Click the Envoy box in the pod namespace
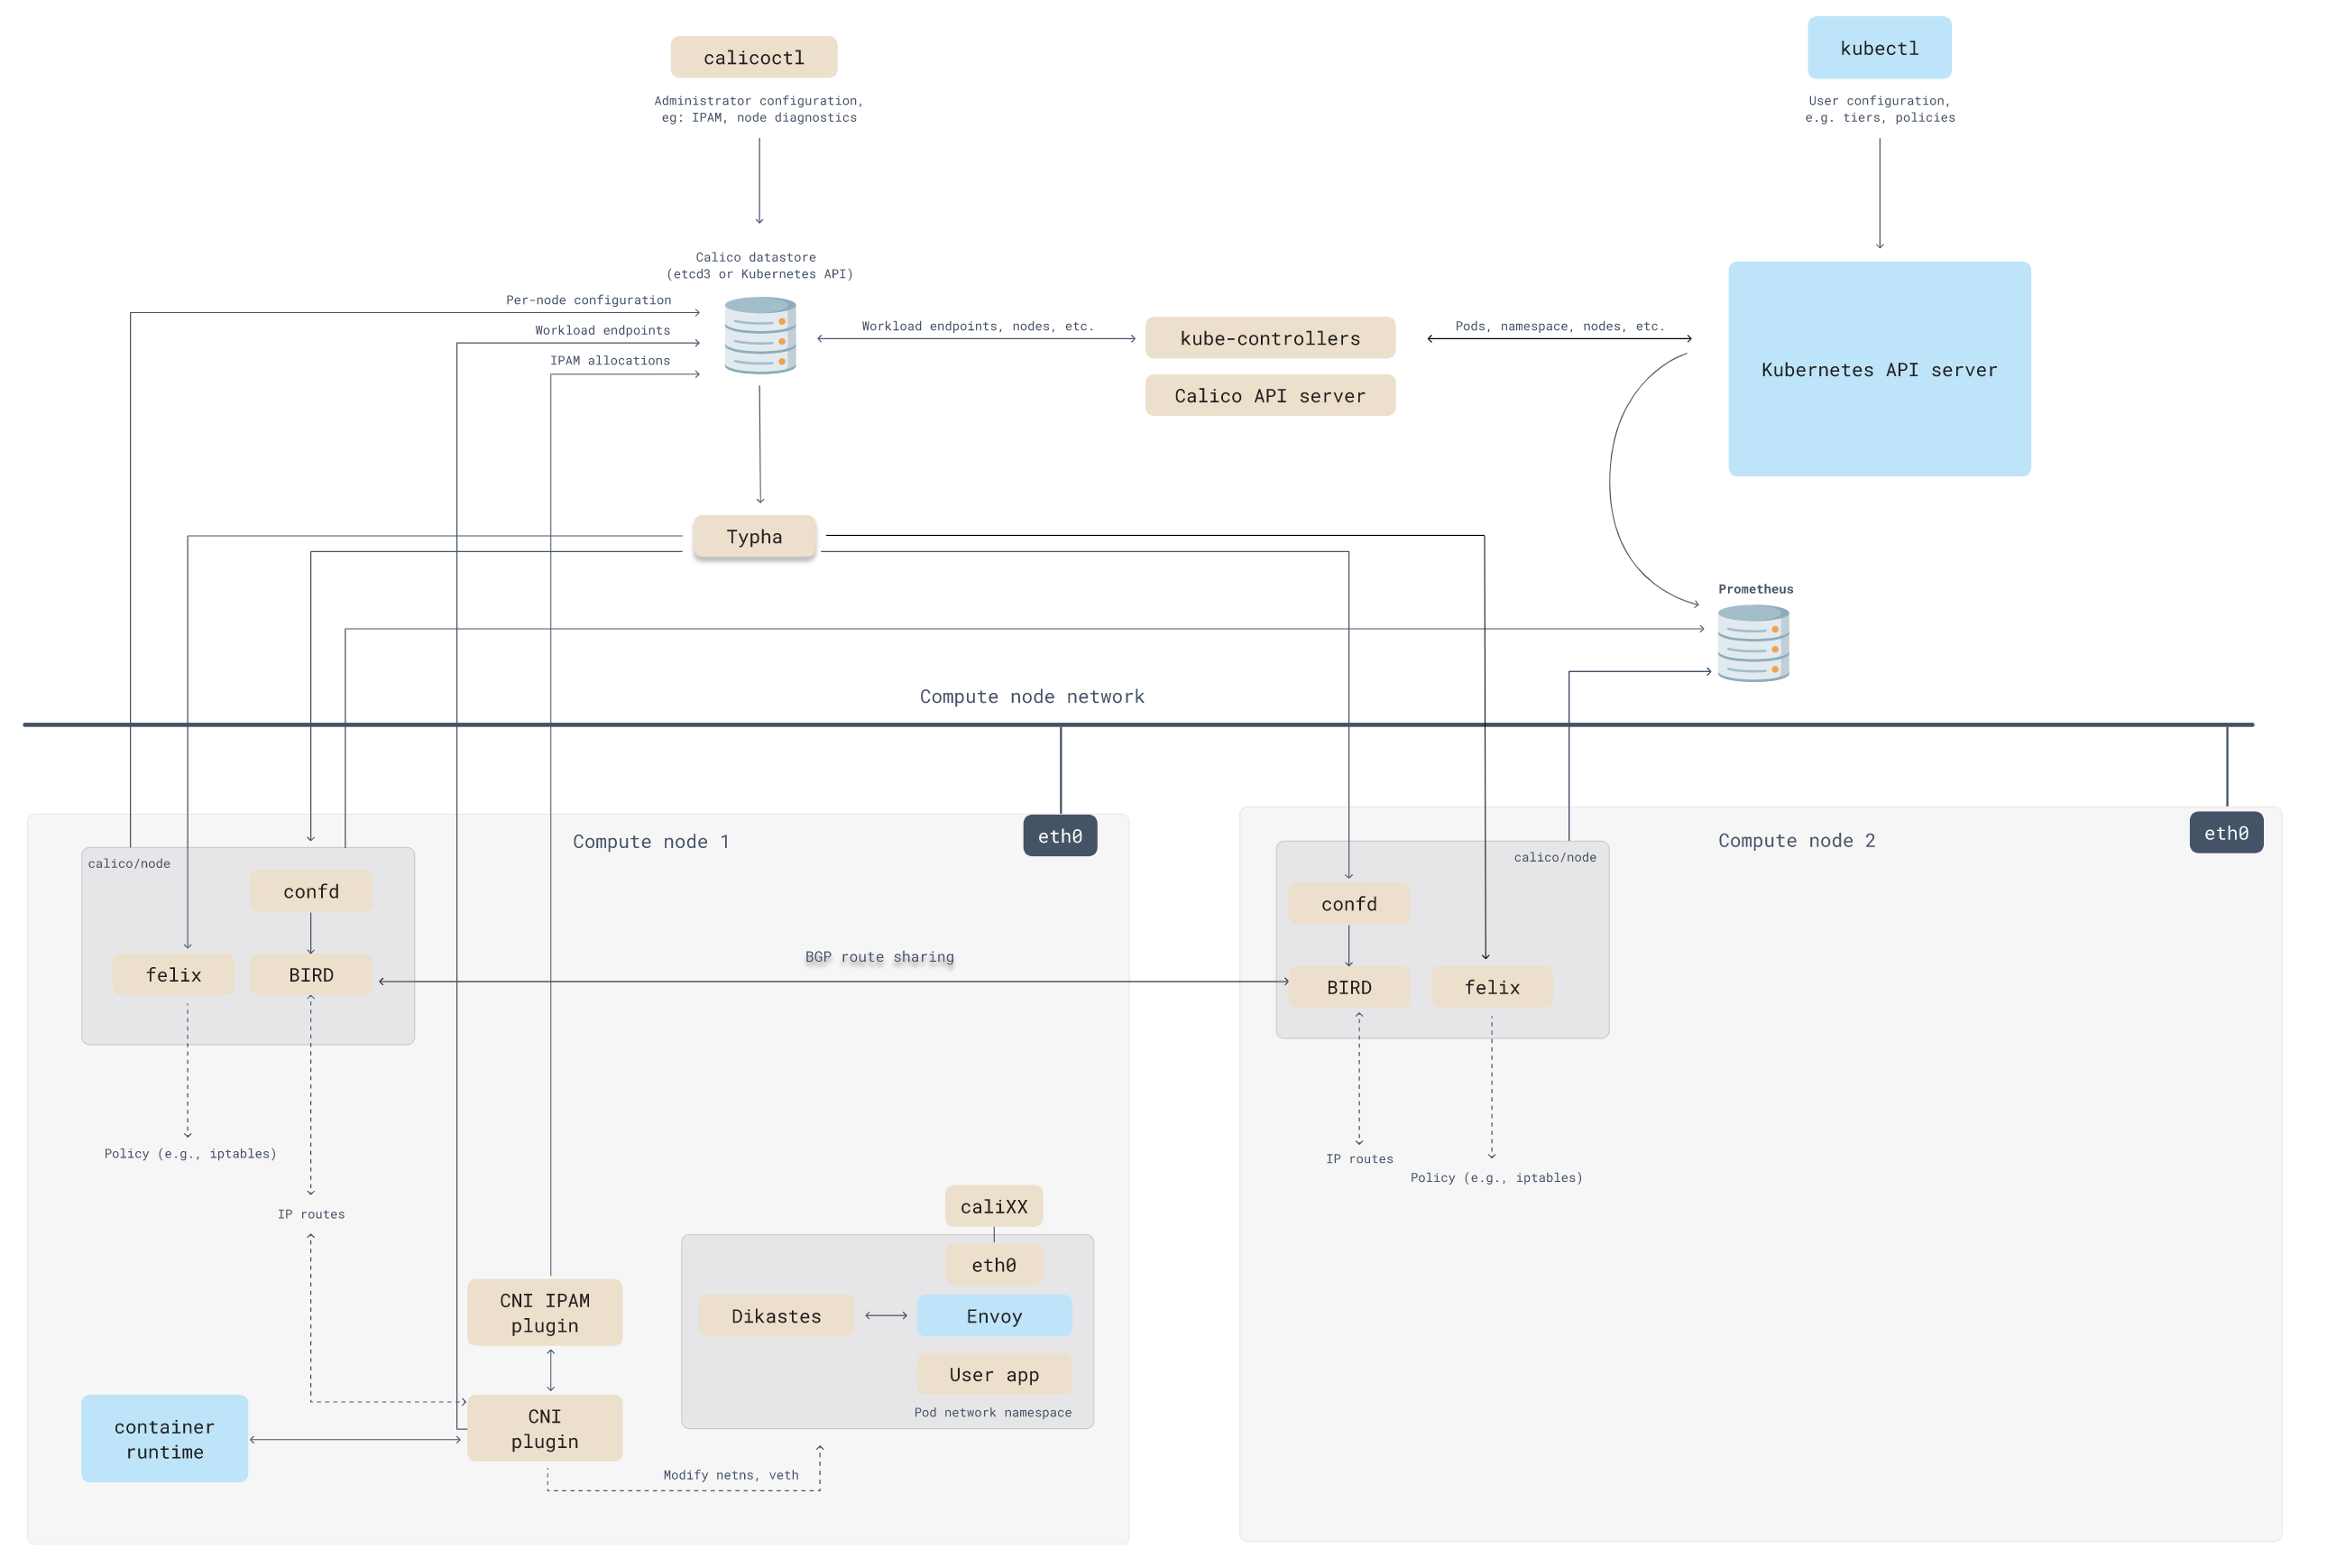Screen dimensions: 2327x1568 click(x=994, y=1316)
